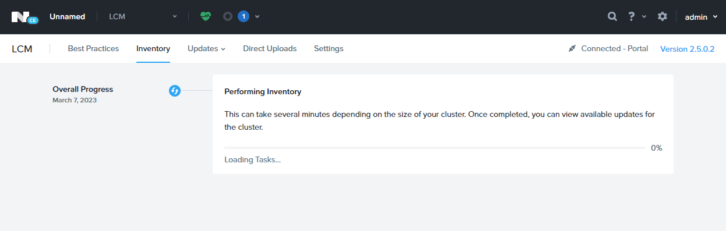726x231 pixels.
Task: Click the Connected portal plug icon
Action: tap(572, 48)
